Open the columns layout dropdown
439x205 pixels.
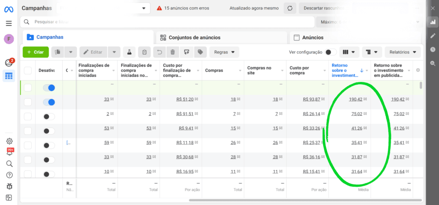pyautogui.click(x=349, y=52)
